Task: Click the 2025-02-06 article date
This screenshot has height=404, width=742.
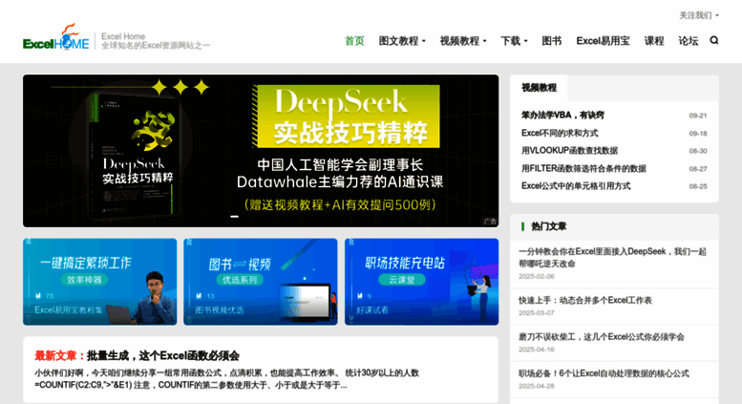Action: click(x=536, y=276)
